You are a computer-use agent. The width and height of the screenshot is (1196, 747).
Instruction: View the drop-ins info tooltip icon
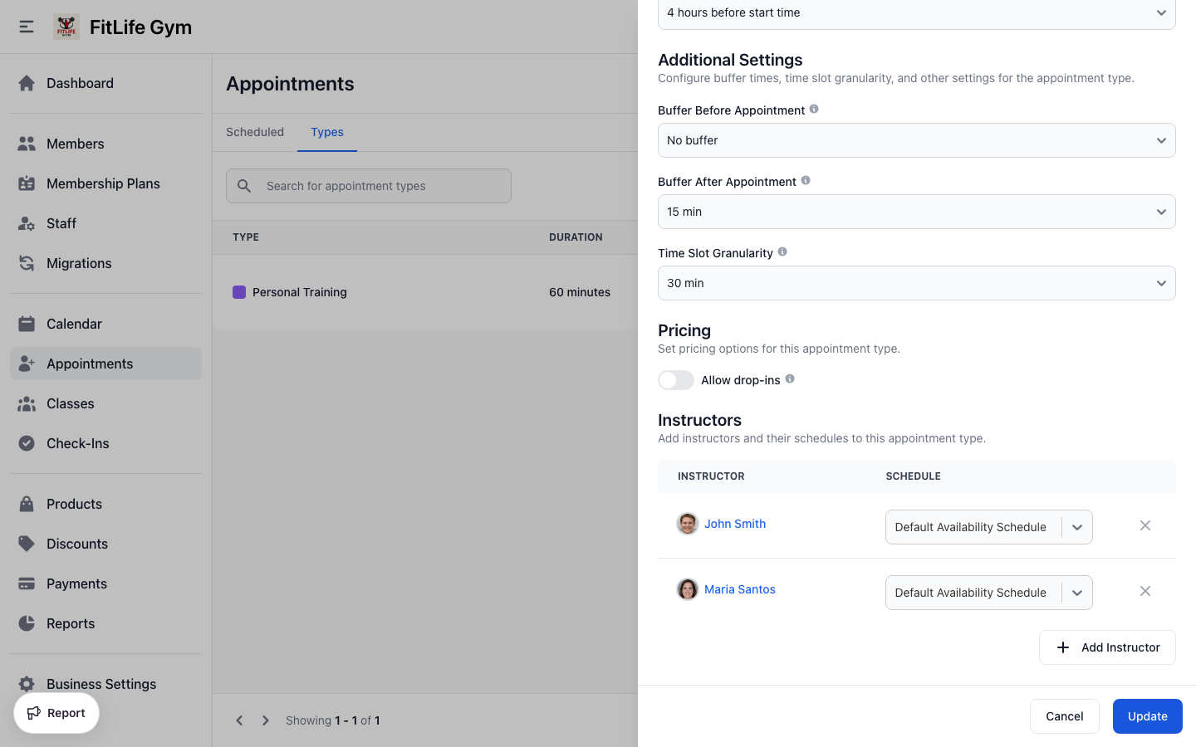[789, 379]
